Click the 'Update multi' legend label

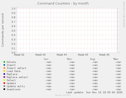pyautogui.click(x=16, y=86)
